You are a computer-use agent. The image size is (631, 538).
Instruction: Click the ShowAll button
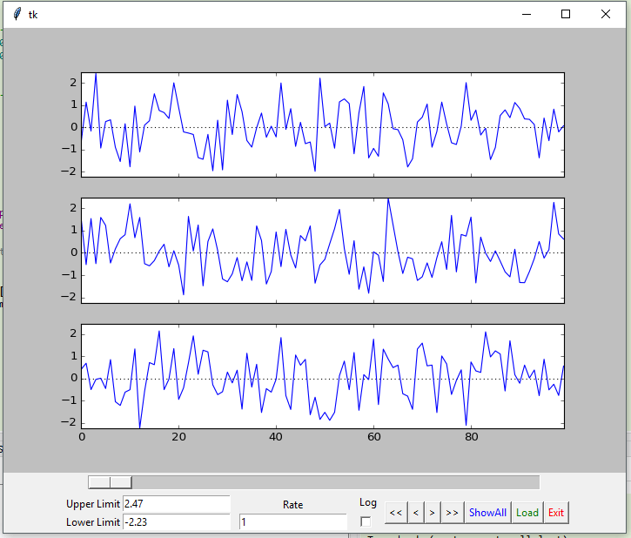point(487,513)
